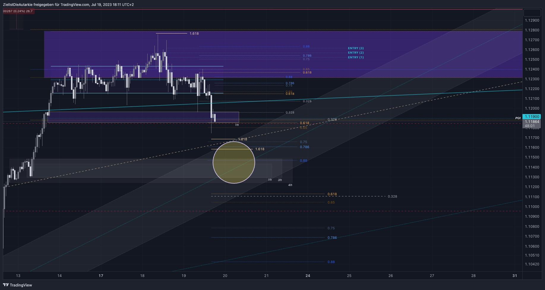Viewport: 545px width, 290px height.
Task: Select date 20 on the time axis
Action: click(x=225, y=276)
